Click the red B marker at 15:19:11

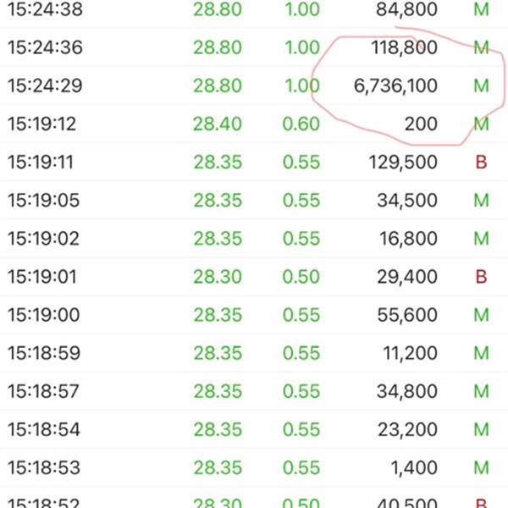point(481,162)
